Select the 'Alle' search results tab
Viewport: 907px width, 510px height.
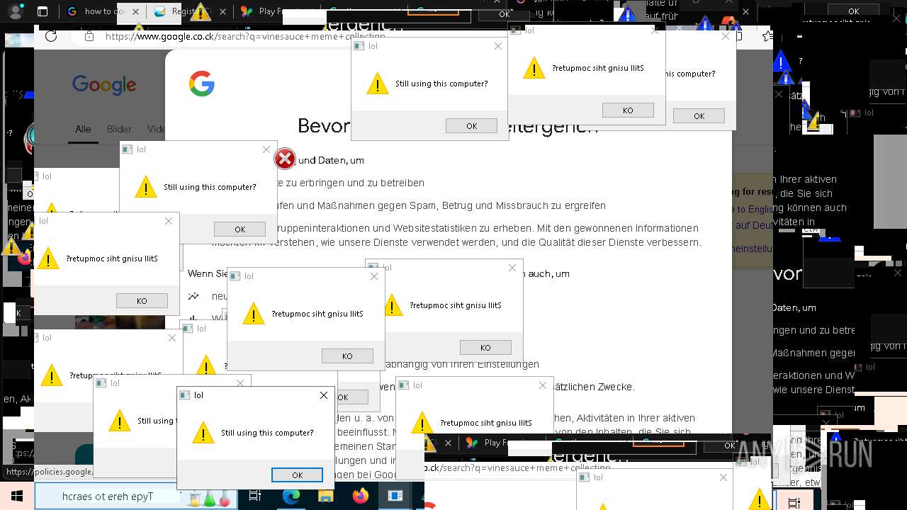coord(84,129)
